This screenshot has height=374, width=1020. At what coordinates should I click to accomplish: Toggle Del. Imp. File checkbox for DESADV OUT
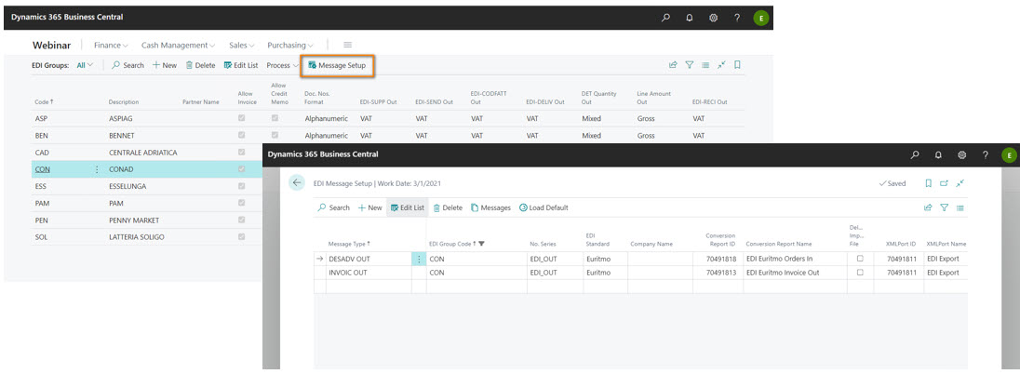[860, 259]
